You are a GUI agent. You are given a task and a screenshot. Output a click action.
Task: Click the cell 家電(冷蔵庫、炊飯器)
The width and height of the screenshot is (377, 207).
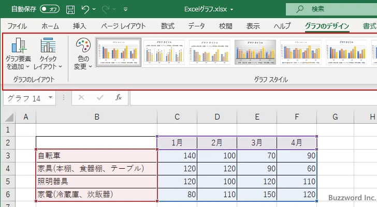97,195
